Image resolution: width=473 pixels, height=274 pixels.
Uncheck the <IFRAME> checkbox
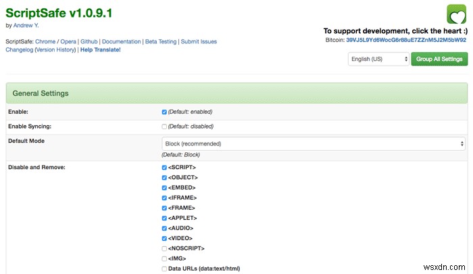164,198
